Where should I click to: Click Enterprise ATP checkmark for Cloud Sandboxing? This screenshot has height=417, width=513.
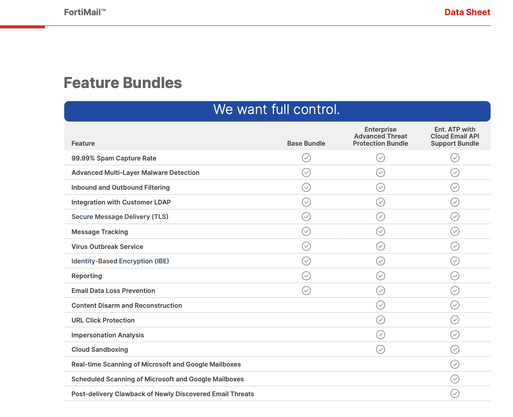tap(381, 349)
